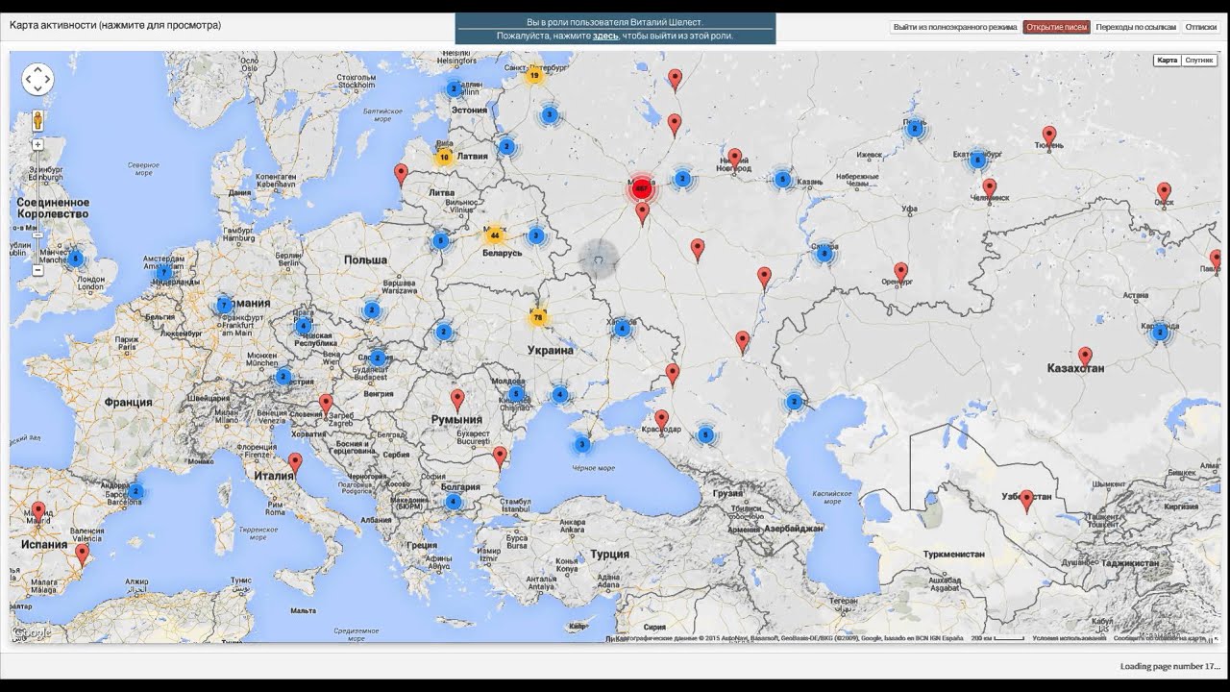Open the 5 cluster near Kazan
1230x692 pixels.
(x=782, y=179)
